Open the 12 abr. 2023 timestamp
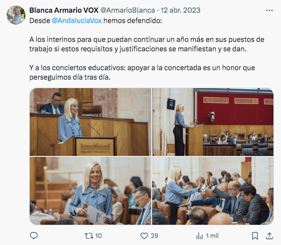This screenshot has width=281, height=245. click(x=180, y=10)
